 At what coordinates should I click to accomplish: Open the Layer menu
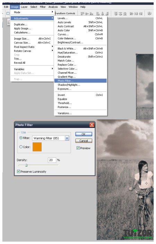point(24,7)
